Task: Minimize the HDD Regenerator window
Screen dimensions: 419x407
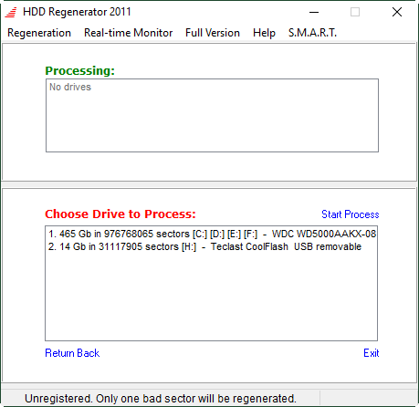Action: pyautogui.click(x=314, y=12)
